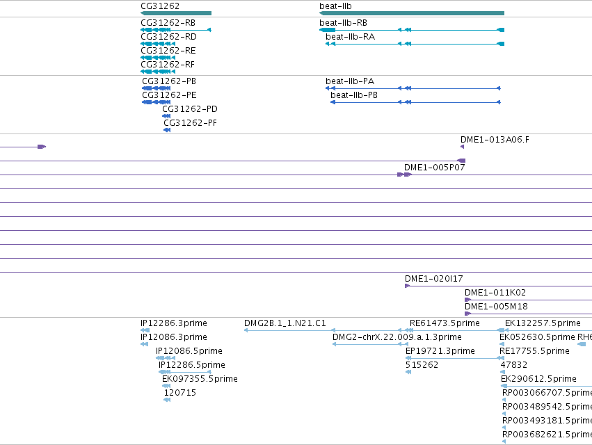Select the EK052630.5prime EST

coord(537,337)
